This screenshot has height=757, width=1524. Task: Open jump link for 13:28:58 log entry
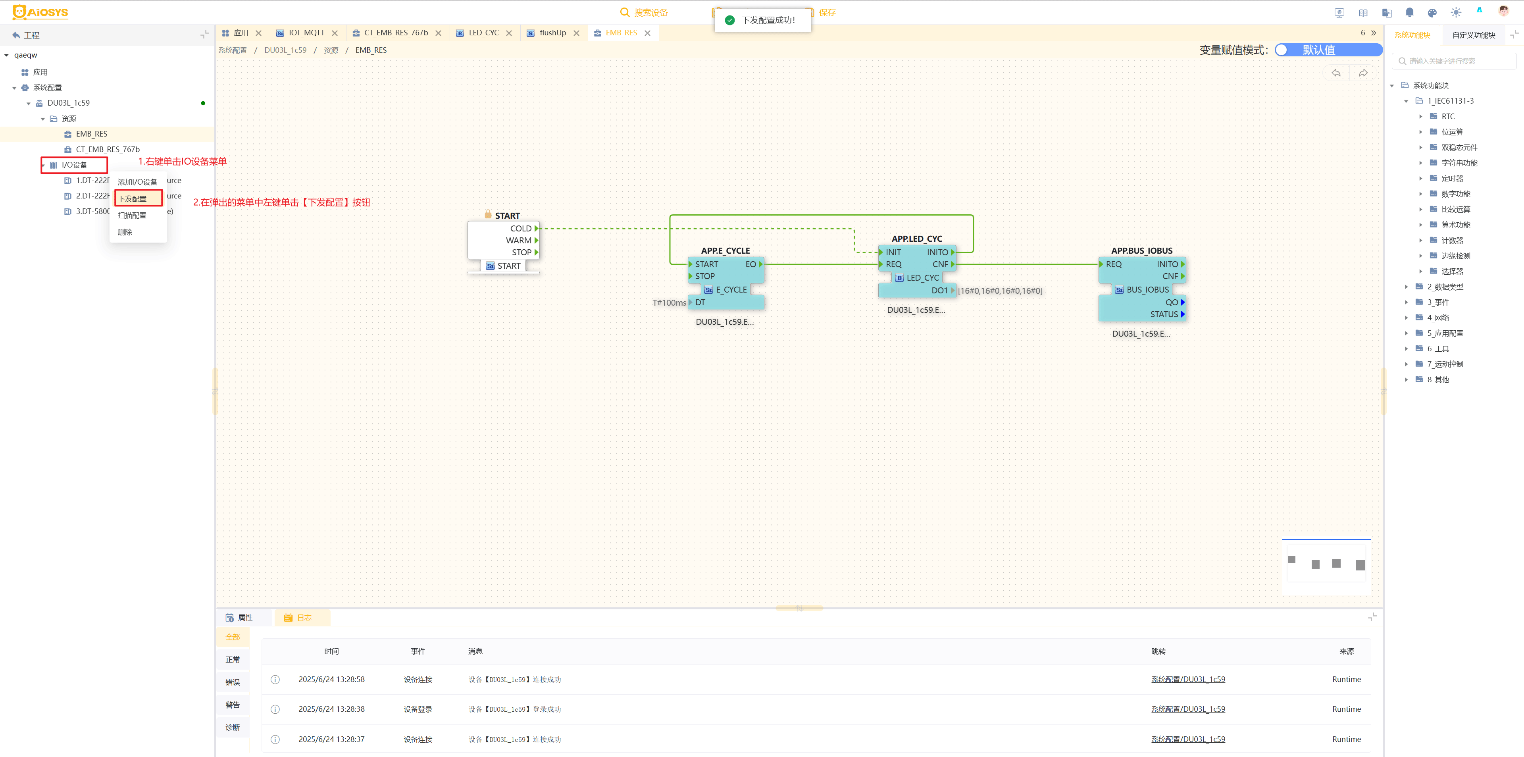coord(1188,680)
